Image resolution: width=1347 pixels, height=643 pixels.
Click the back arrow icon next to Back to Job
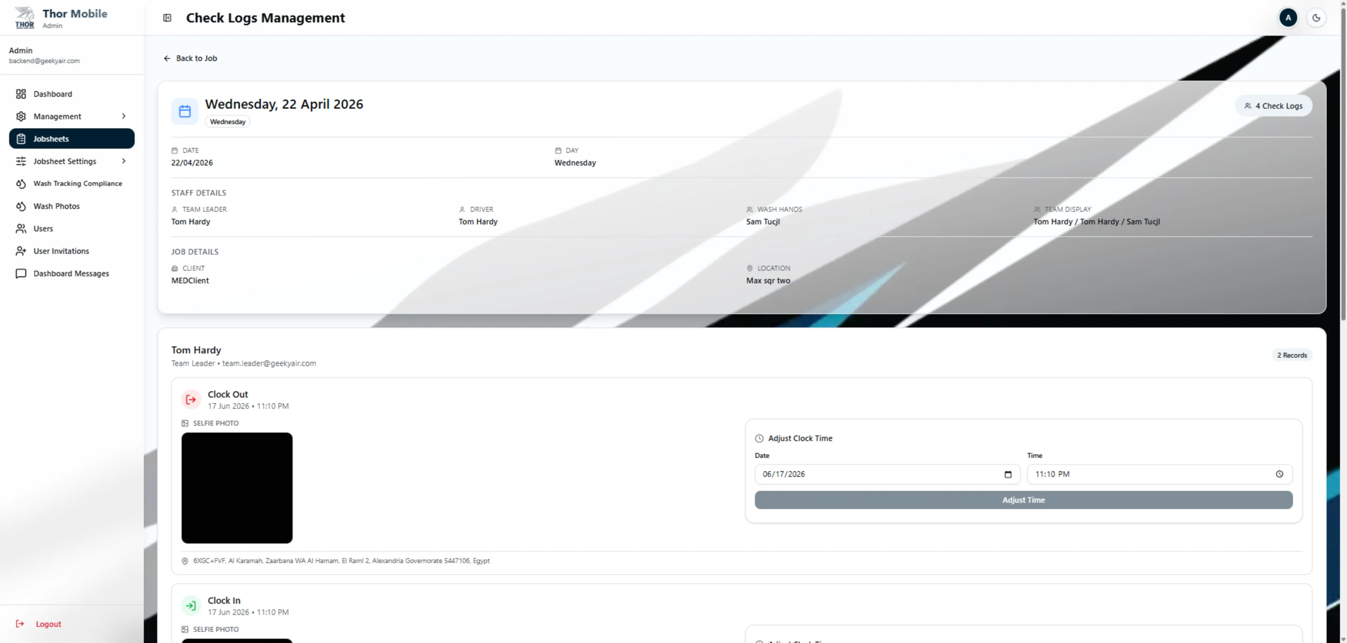click(x=167, y=59)
